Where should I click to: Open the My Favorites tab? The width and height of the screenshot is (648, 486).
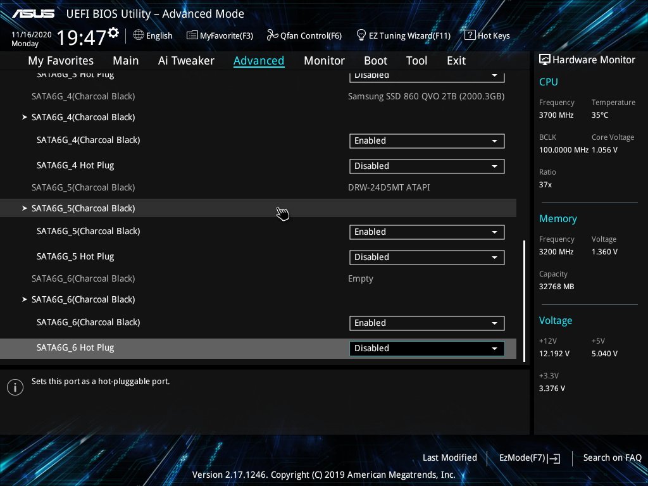61,61
